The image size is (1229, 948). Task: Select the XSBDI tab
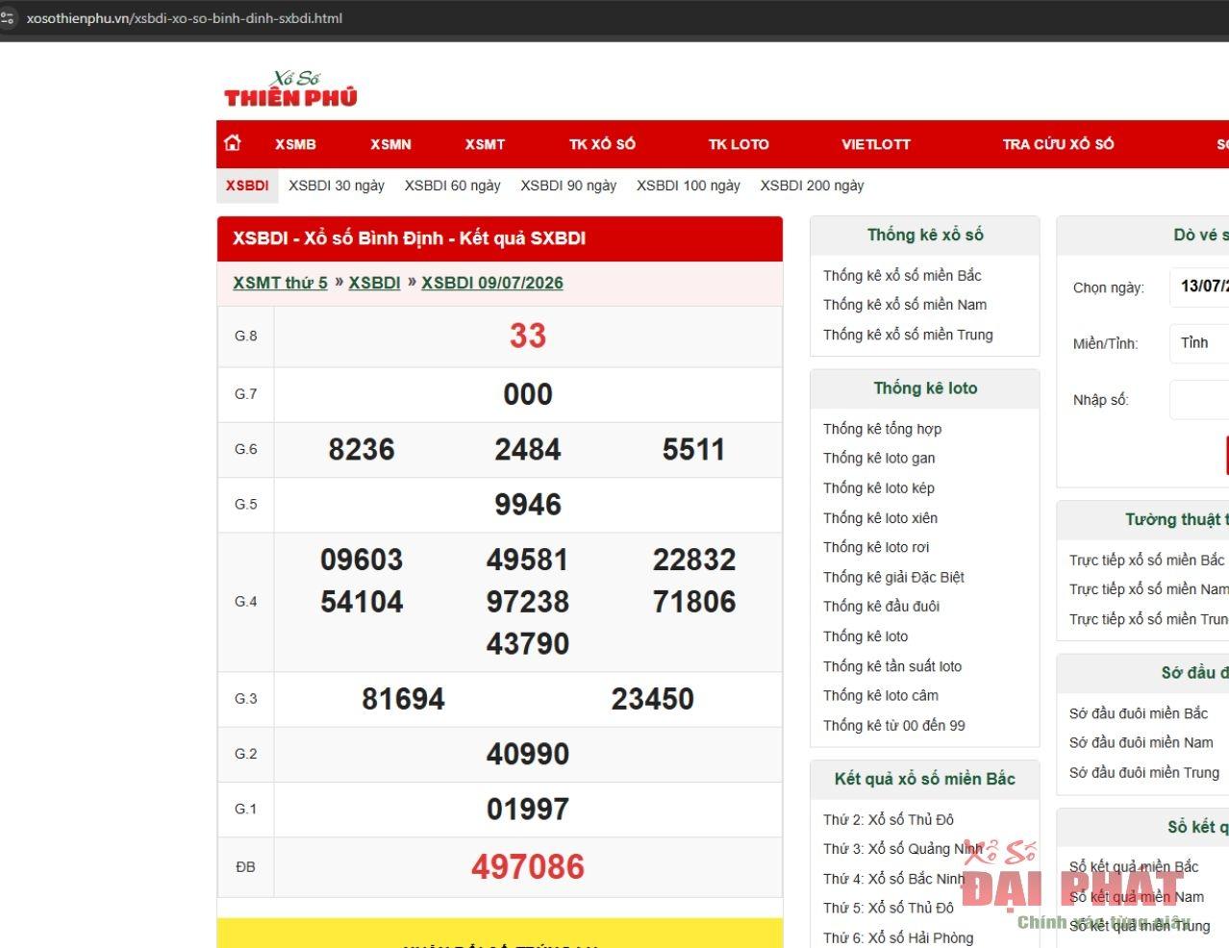click(x=247, y=186)
